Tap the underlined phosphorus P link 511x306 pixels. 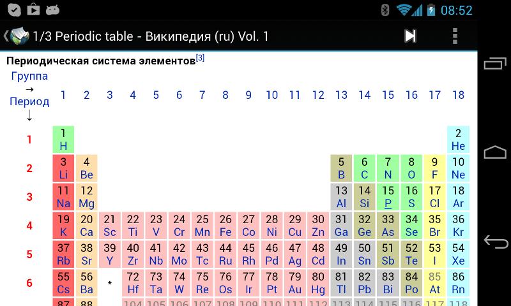click(x=388, y=203)
